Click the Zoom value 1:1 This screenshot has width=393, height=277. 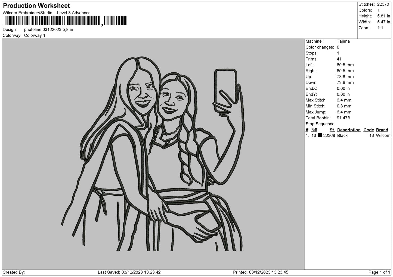tap(380, 28)
